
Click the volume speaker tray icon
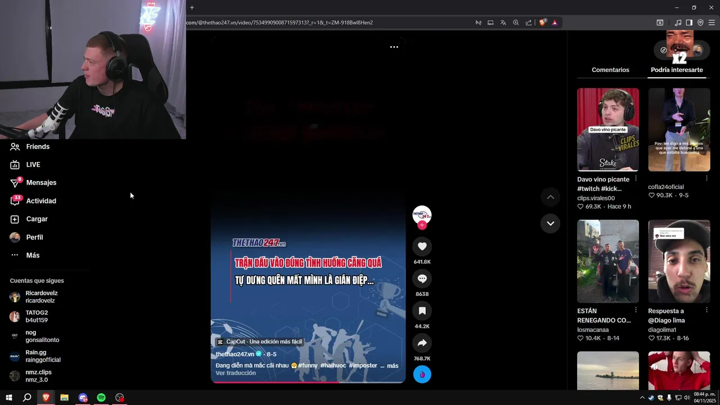[687, 398]
